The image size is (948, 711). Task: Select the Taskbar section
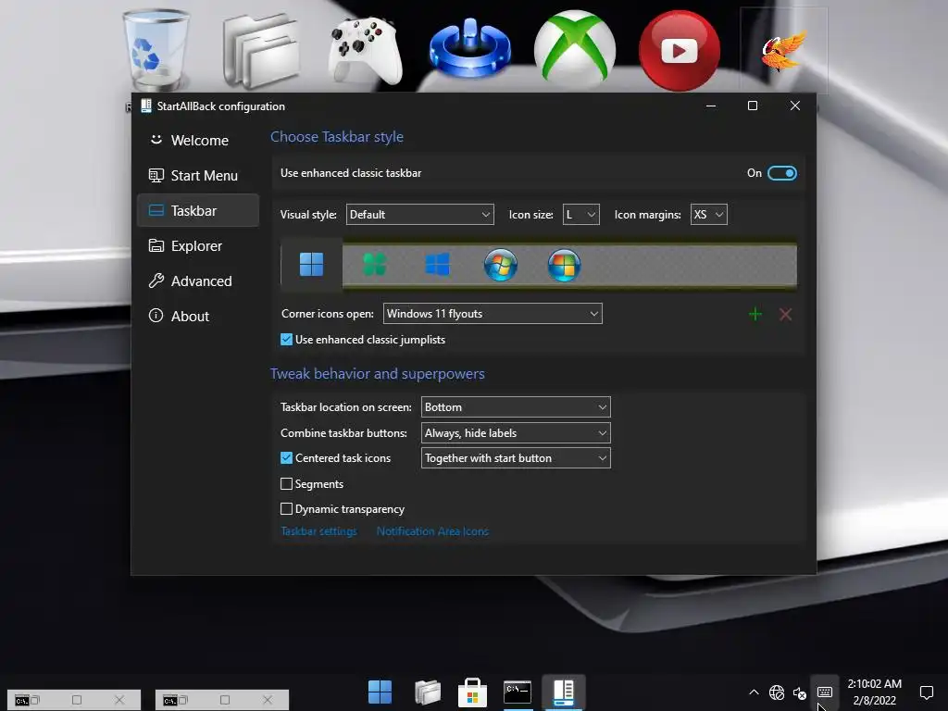tap(198, 210)
